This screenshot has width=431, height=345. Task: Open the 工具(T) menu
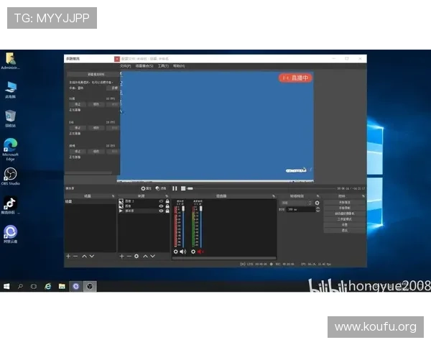[162, 65]
